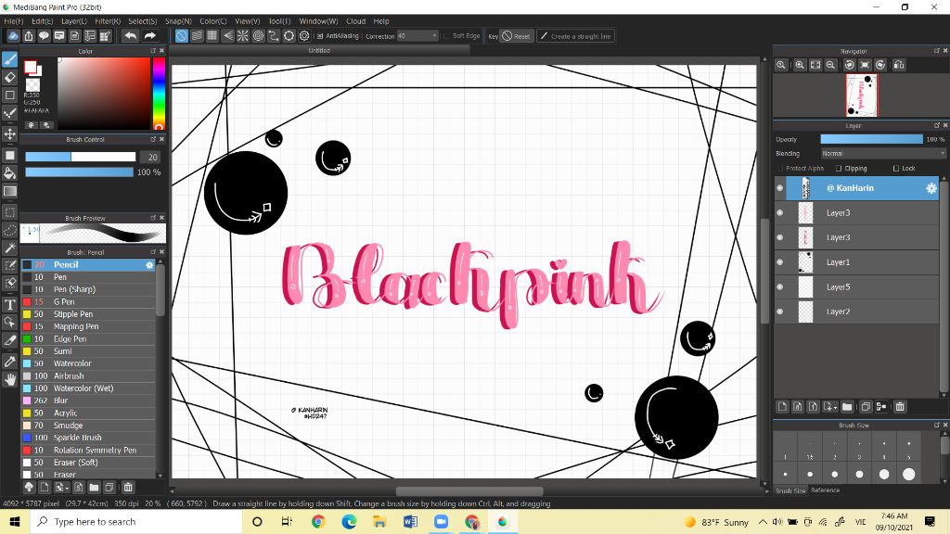Create a new layer in the Layer panel
Image resolution: width=950 pixels, height=534 pixels.
click(782, 407)
